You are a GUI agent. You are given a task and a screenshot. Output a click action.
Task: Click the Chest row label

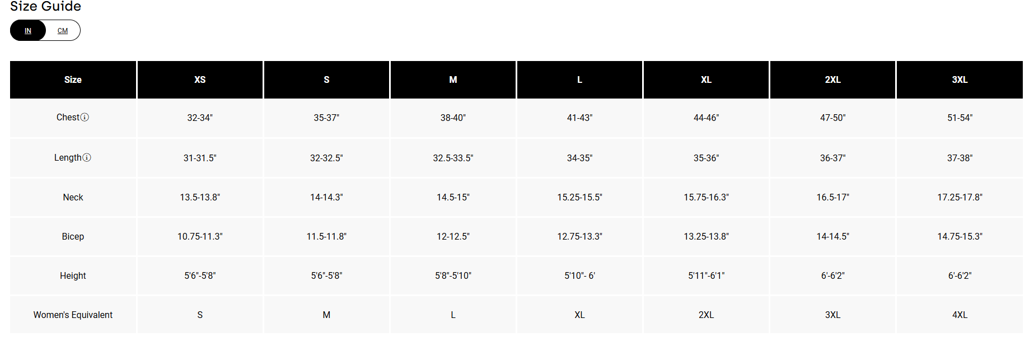(x=68, y=118)
